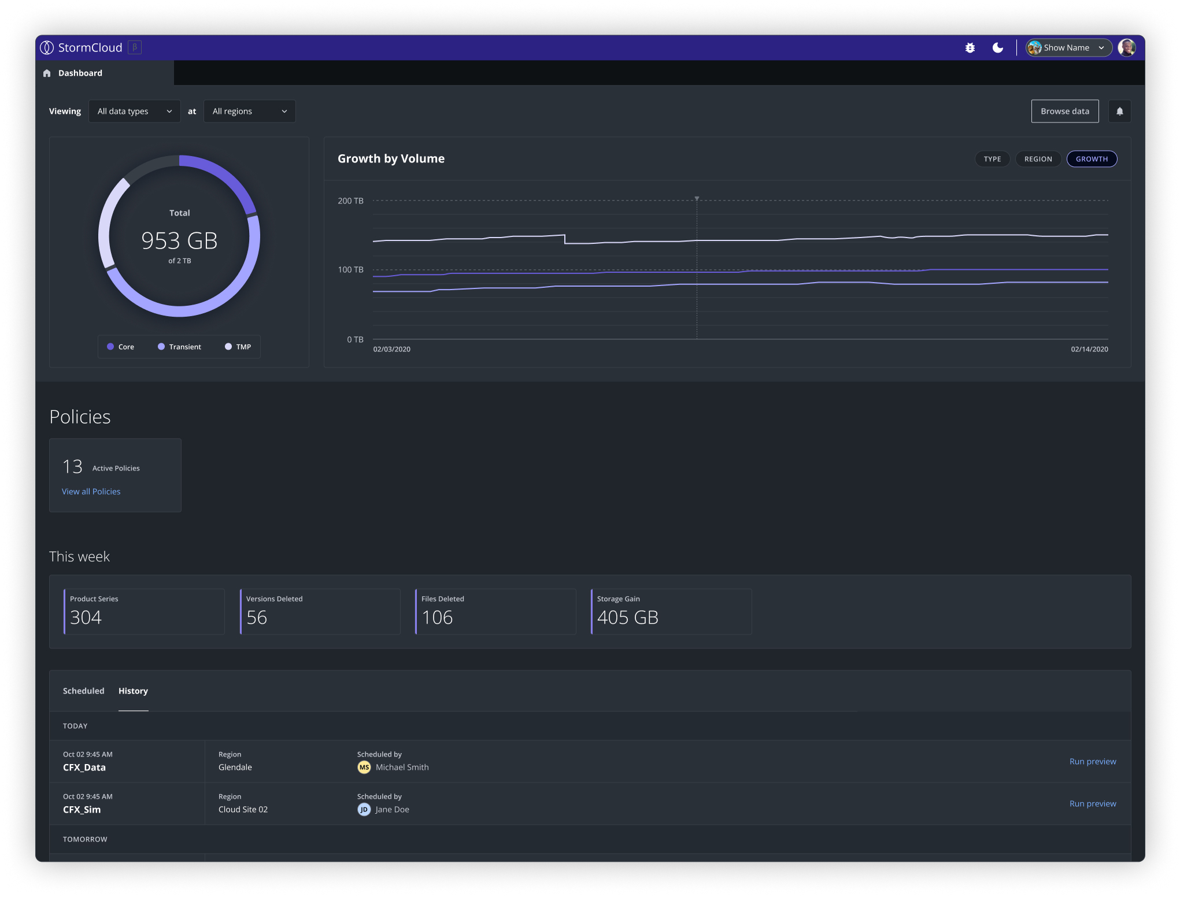
Task: Click the user profile avatar
Action: (x=1126, y=48)
